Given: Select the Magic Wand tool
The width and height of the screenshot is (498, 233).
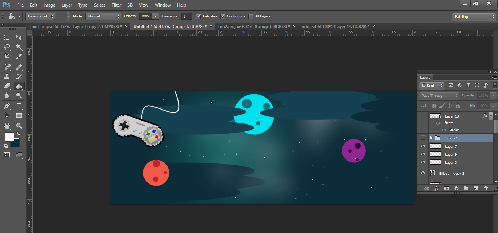Looking at the screenshot, I should click(x=19, y=47).
